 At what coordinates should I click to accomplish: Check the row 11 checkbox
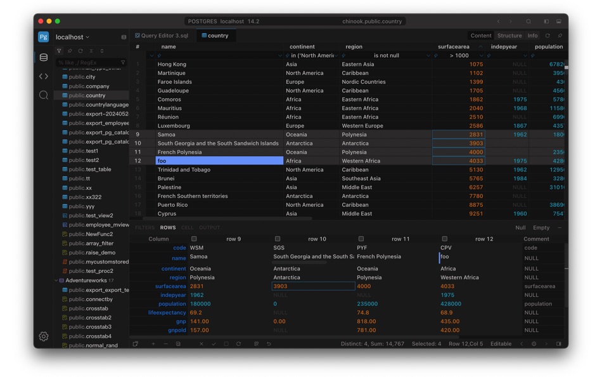click(361, 239)
